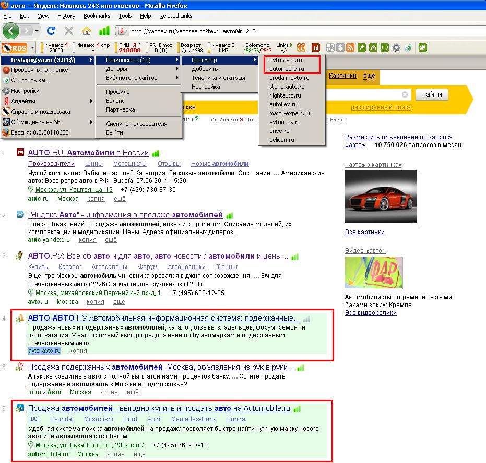Select Баланс in the account submenu
Image resolution: width=486 pixels, height=463 pixels.
pyautogui.click(x=138, y=101)
